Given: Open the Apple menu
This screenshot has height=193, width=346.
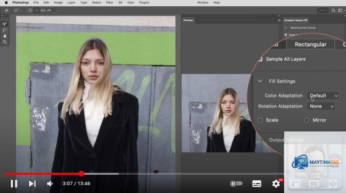Looking at the screenshot, I should 6,2.
